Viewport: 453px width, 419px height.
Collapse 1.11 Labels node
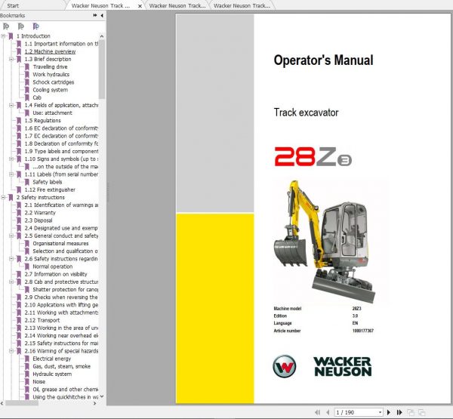[11, 174]
